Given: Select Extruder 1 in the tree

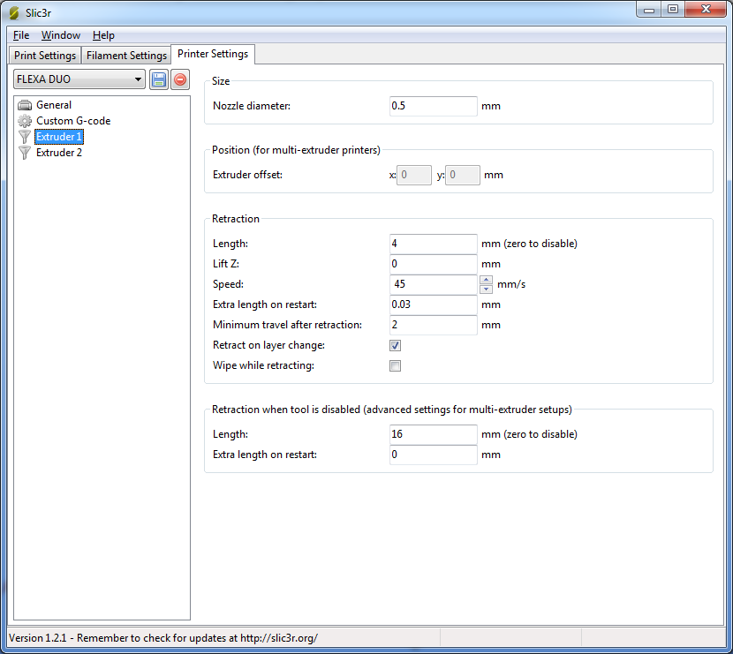Looking at the screenshot, I should point(59,137).
